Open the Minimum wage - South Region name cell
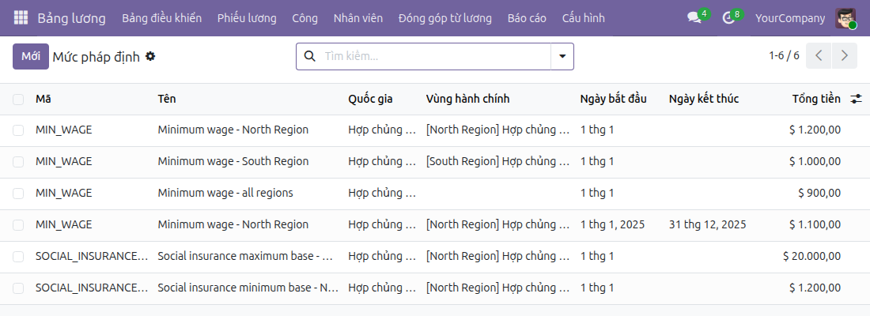 (x=233, y=161)
